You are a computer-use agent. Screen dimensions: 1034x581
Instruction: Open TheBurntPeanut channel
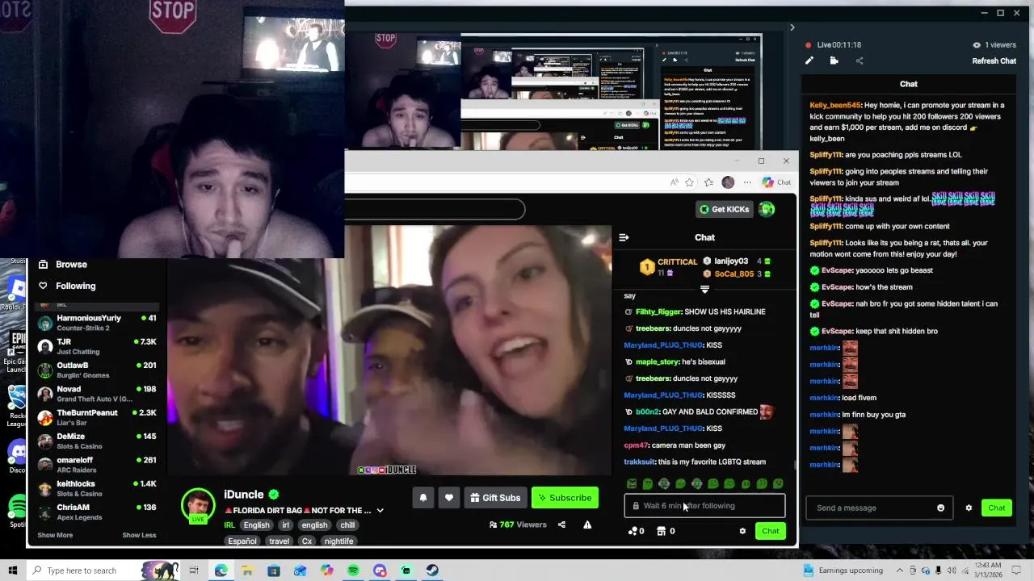[97, 417]
